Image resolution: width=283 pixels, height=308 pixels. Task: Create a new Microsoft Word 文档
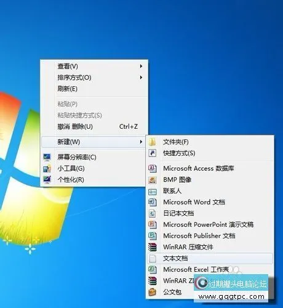[210, 202]
